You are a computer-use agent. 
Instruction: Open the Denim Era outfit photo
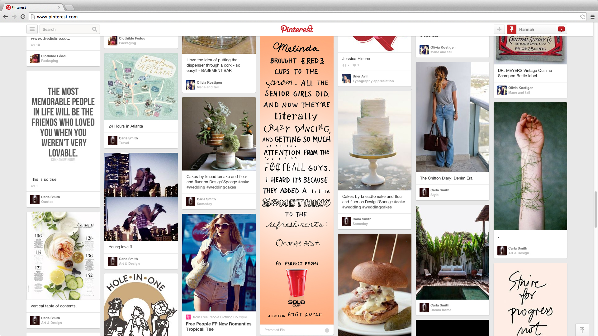453,117
